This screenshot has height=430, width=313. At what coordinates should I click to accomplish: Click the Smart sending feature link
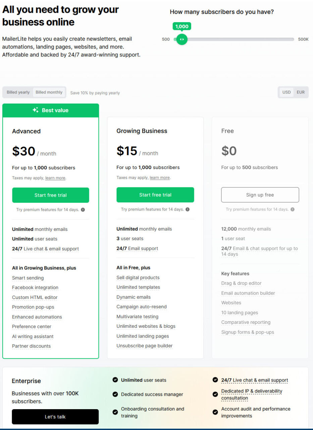coord(28,278)
